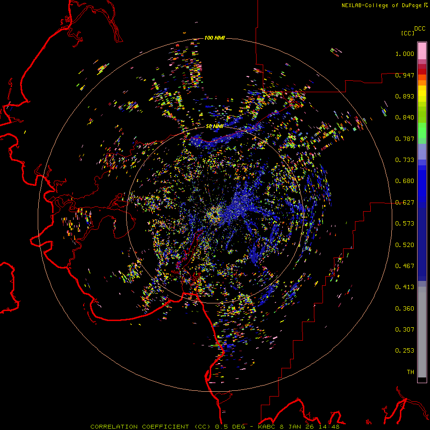This screenshot has height=430, width=430.
Task: Pick the pink band on the color scale
Action: tap(422, 51)
